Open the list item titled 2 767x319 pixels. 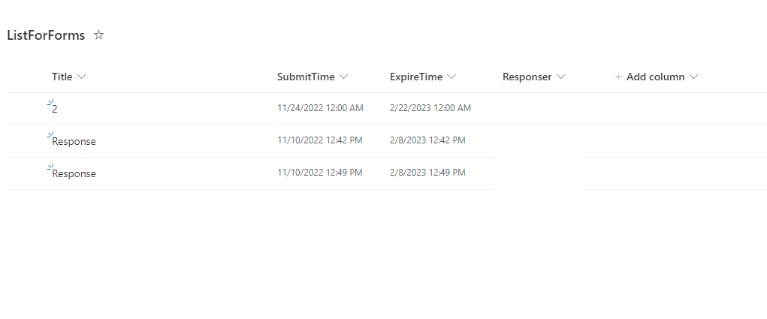[x=55, y=109]
